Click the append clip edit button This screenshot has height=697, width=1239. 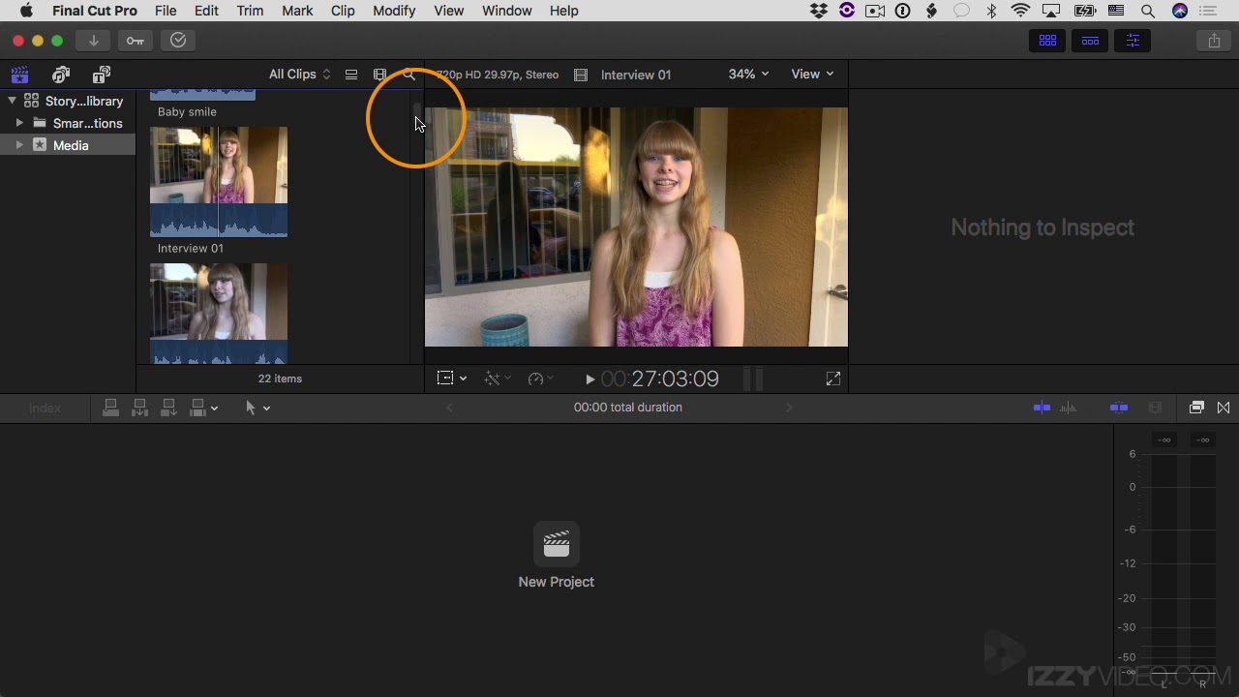[x=168, y=408]
